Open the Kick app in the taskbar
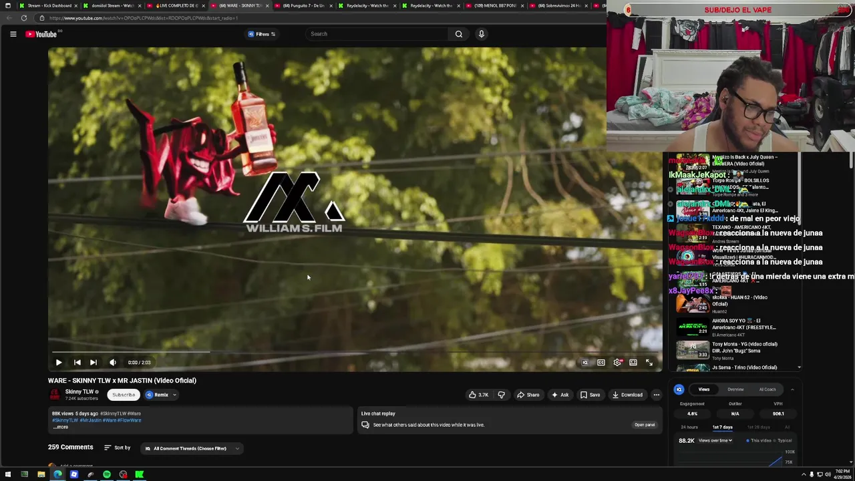855x481 pixels. coord(140,474)
